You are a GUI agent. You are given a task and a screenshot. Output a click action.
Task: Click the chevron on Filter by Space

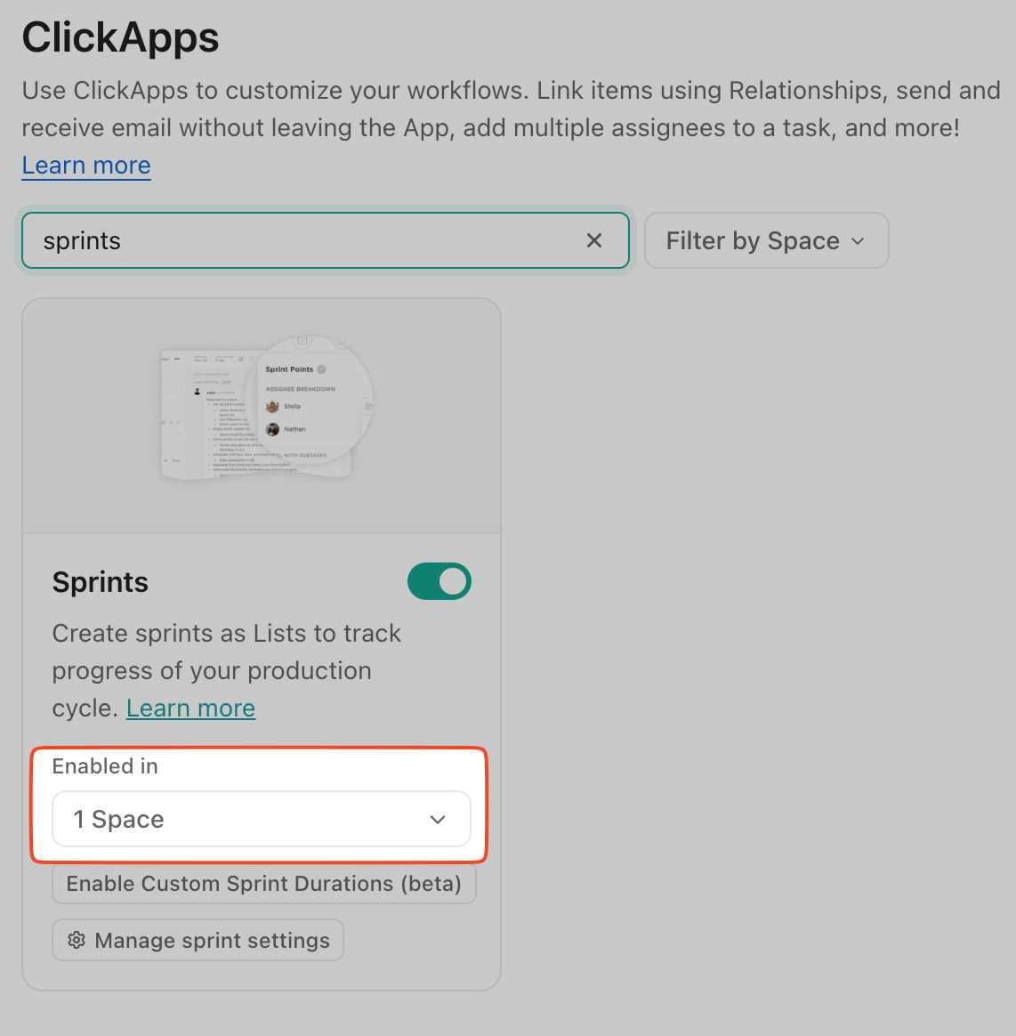(858, 240)
